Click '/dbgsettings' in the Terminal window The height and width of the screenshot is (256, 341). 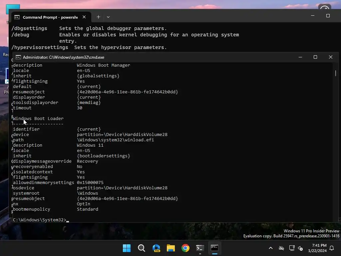pyautogui.click(x=29, y=29)
